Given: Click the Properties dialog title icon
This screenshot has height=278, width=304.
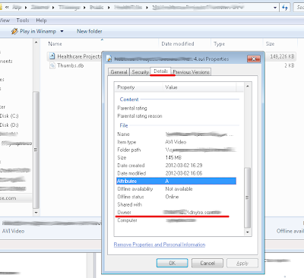Looking at the screenshot, I should [x=109, y=59].
